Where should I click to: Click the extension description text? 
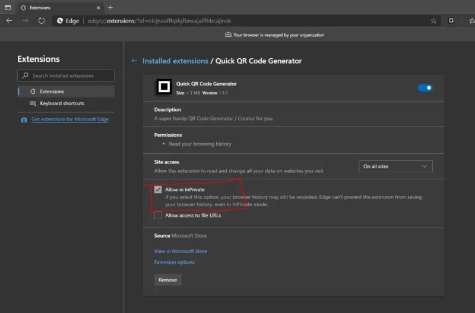(x=214, y=118)
